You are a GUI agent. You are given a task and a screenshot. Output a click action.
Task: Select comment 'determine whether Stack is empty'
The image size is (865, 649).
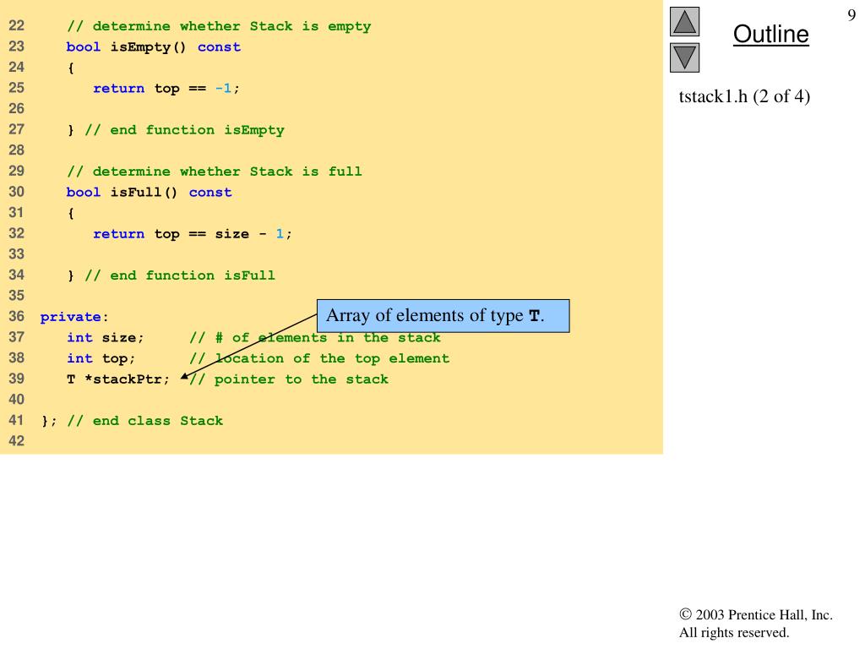click(219, 26)
